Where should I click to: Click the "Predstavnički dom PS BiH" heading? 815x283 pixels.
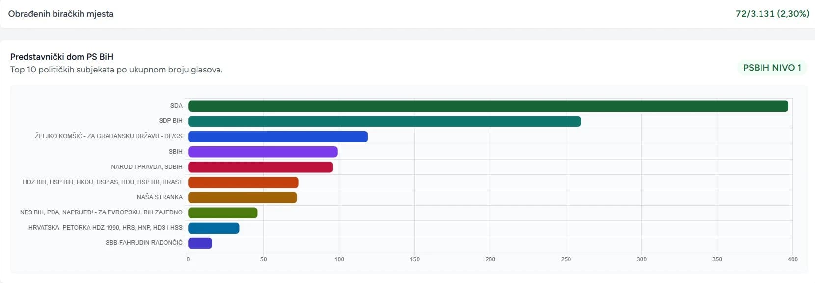(62, 57)
